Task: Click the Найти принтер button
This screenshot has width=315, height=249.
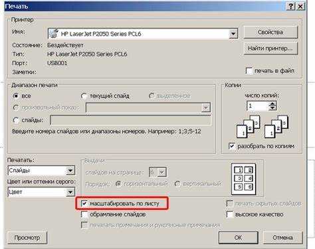Action: (270, 48)
